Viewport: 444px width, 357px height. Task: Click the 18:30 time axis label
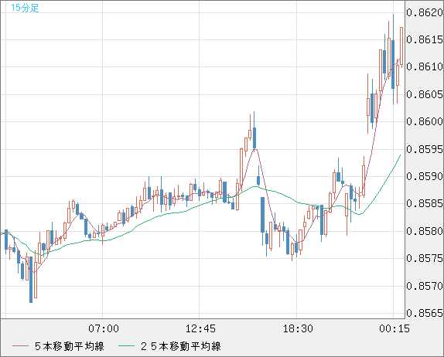(298, 328)
